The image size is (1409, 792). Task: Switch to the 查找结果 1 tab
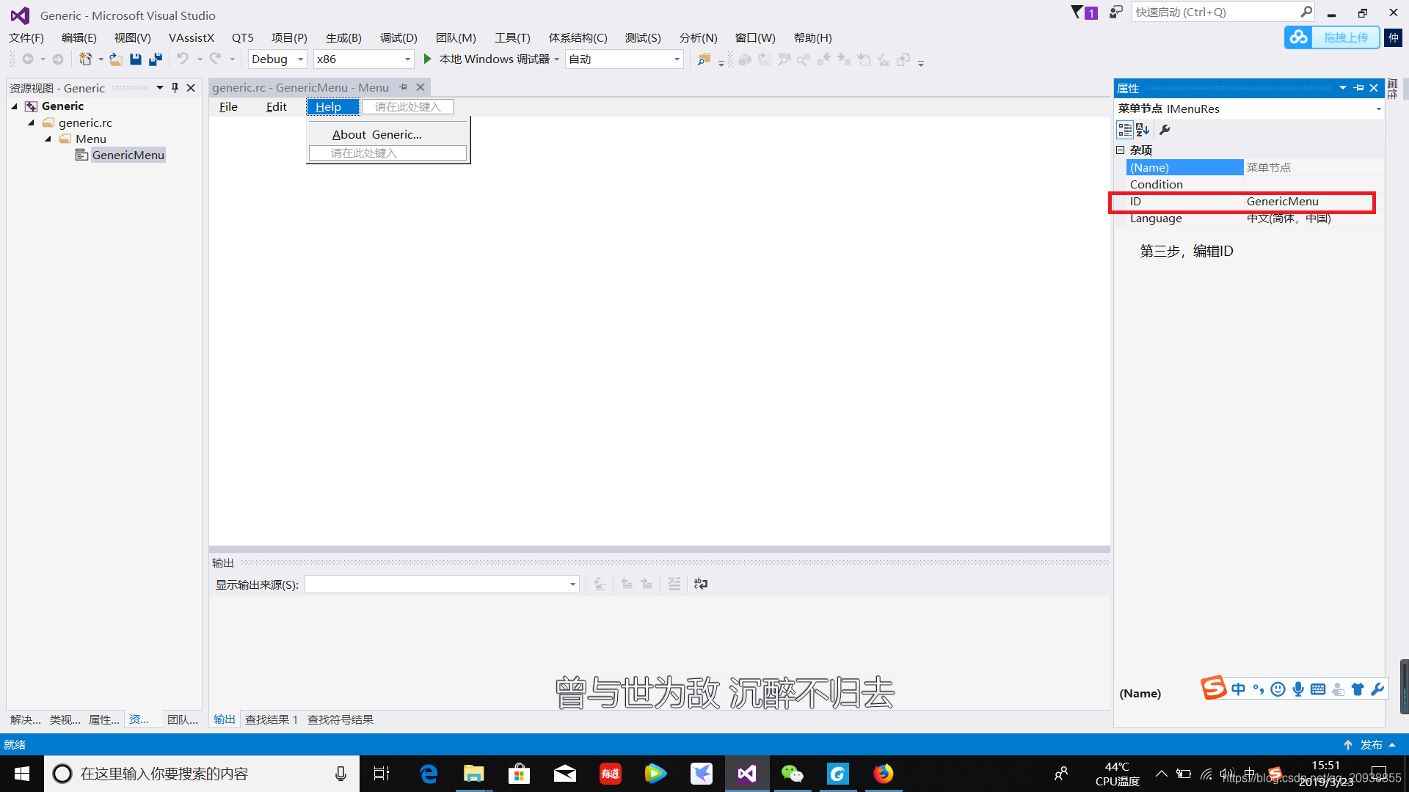pos(272,719)
